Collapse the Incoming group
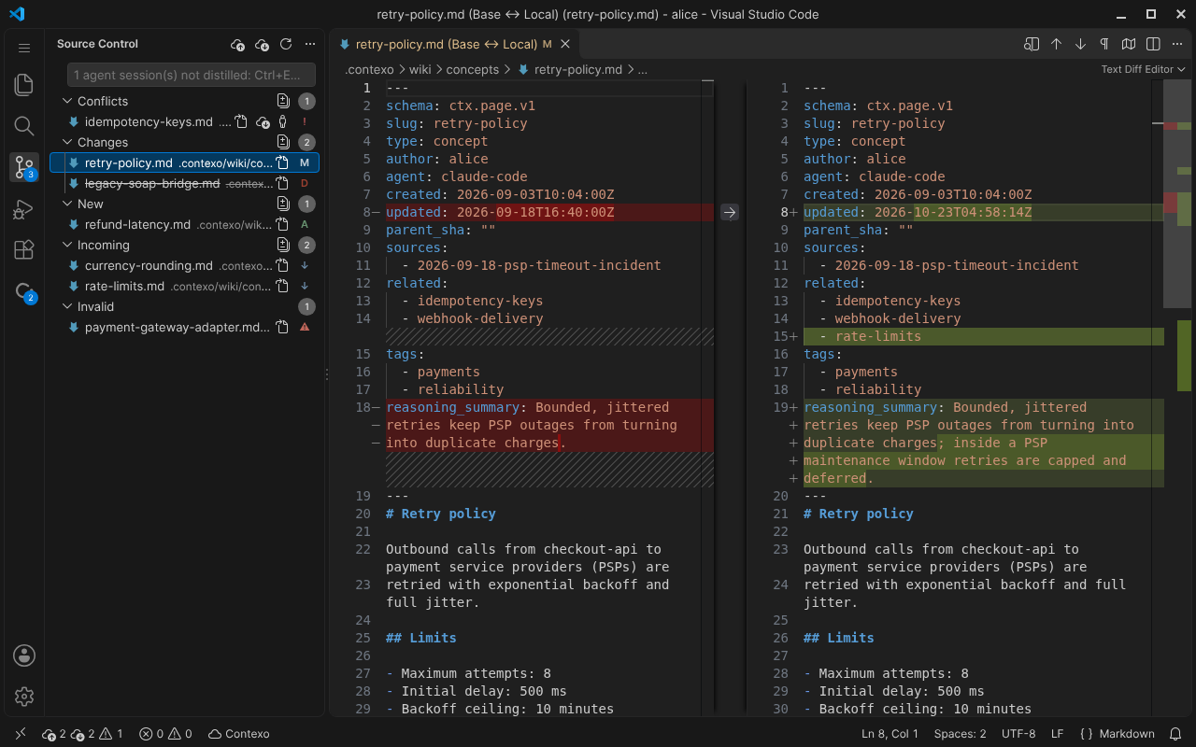This screenshot has height=747, width=1196. [x=67, y=246]
